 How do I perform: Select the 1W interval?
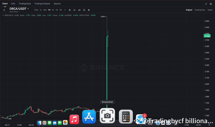pyautogui.click(x=60, y=10)
